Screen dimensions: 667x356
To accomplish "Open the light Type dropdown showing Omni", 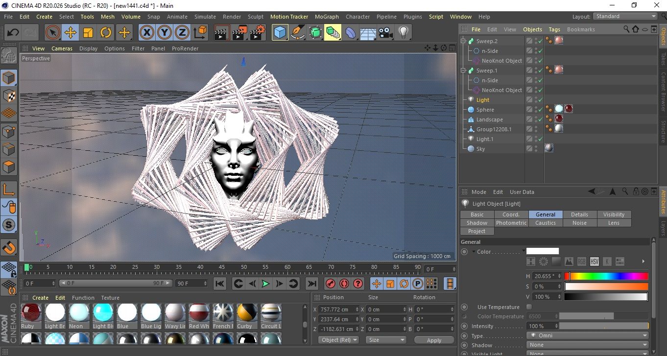I will click(x=588, y=336).
